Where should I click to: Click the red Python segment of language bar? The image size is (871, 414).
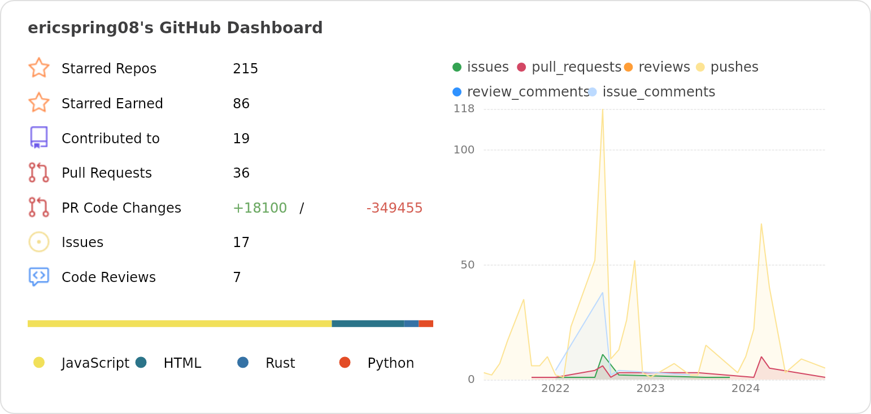coord(426,324)
